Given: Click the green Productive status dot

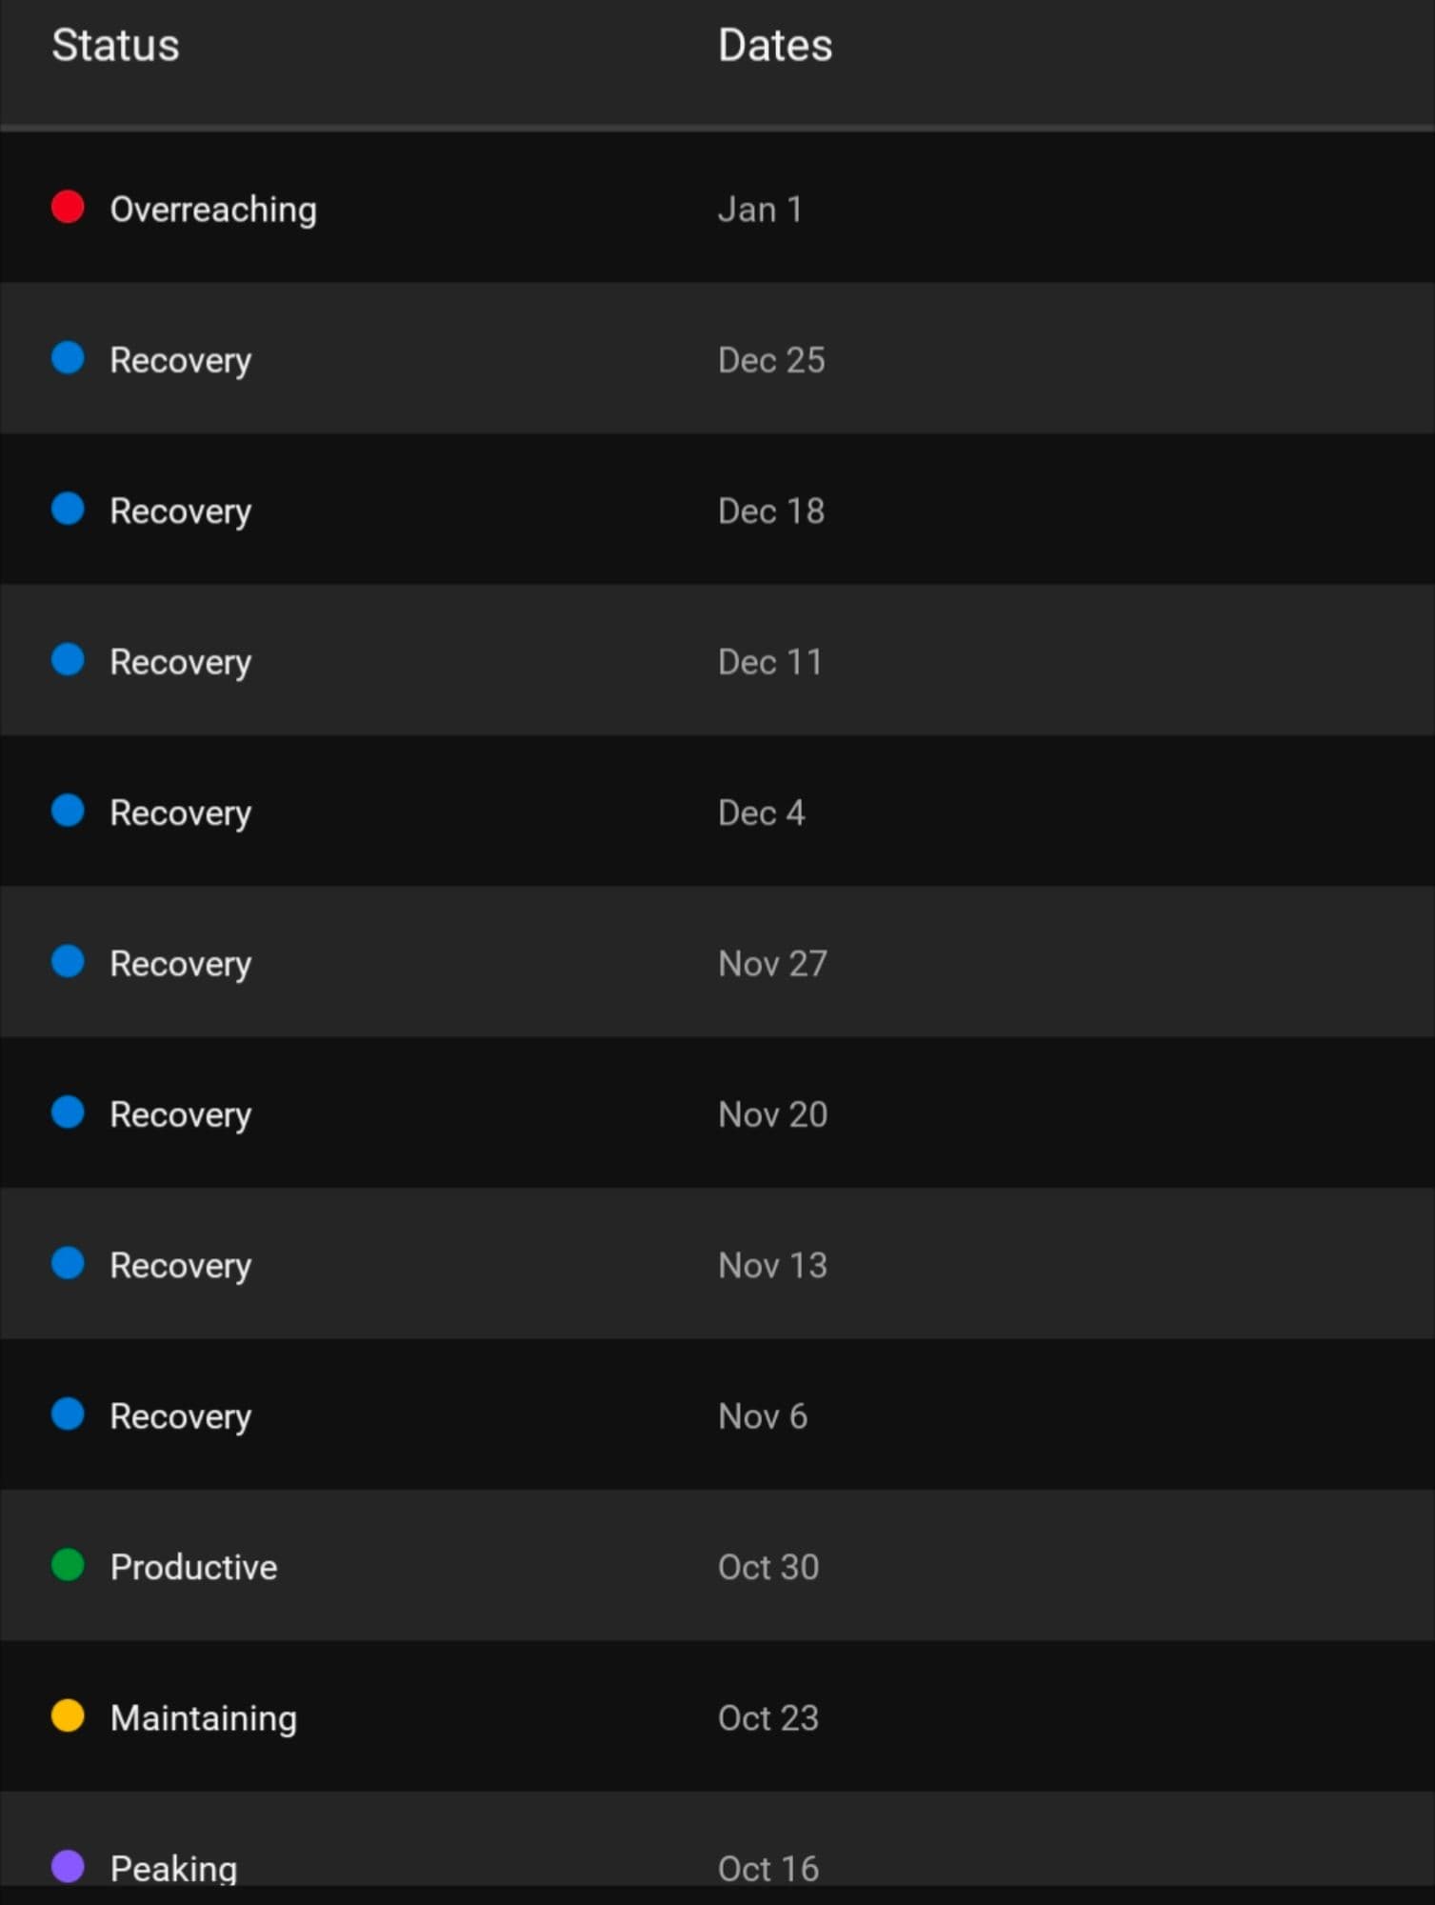Looking at the screenshot, I should point(68,1565).
